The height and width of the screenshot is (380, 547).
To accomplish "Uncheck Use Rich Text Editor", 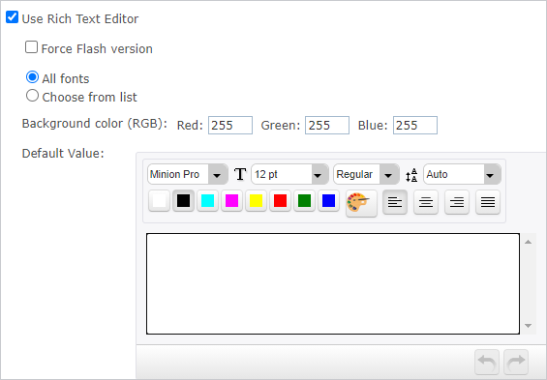I will [13, 17].
